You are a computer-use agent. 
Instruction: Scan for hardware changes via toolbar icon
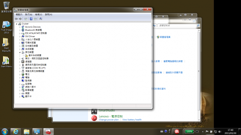41,19
